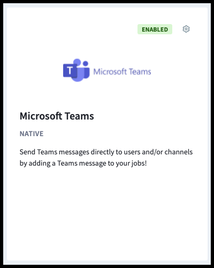Click the large circle head in Teams logo
Screen dimensions: 214x268
click(77, 62)
